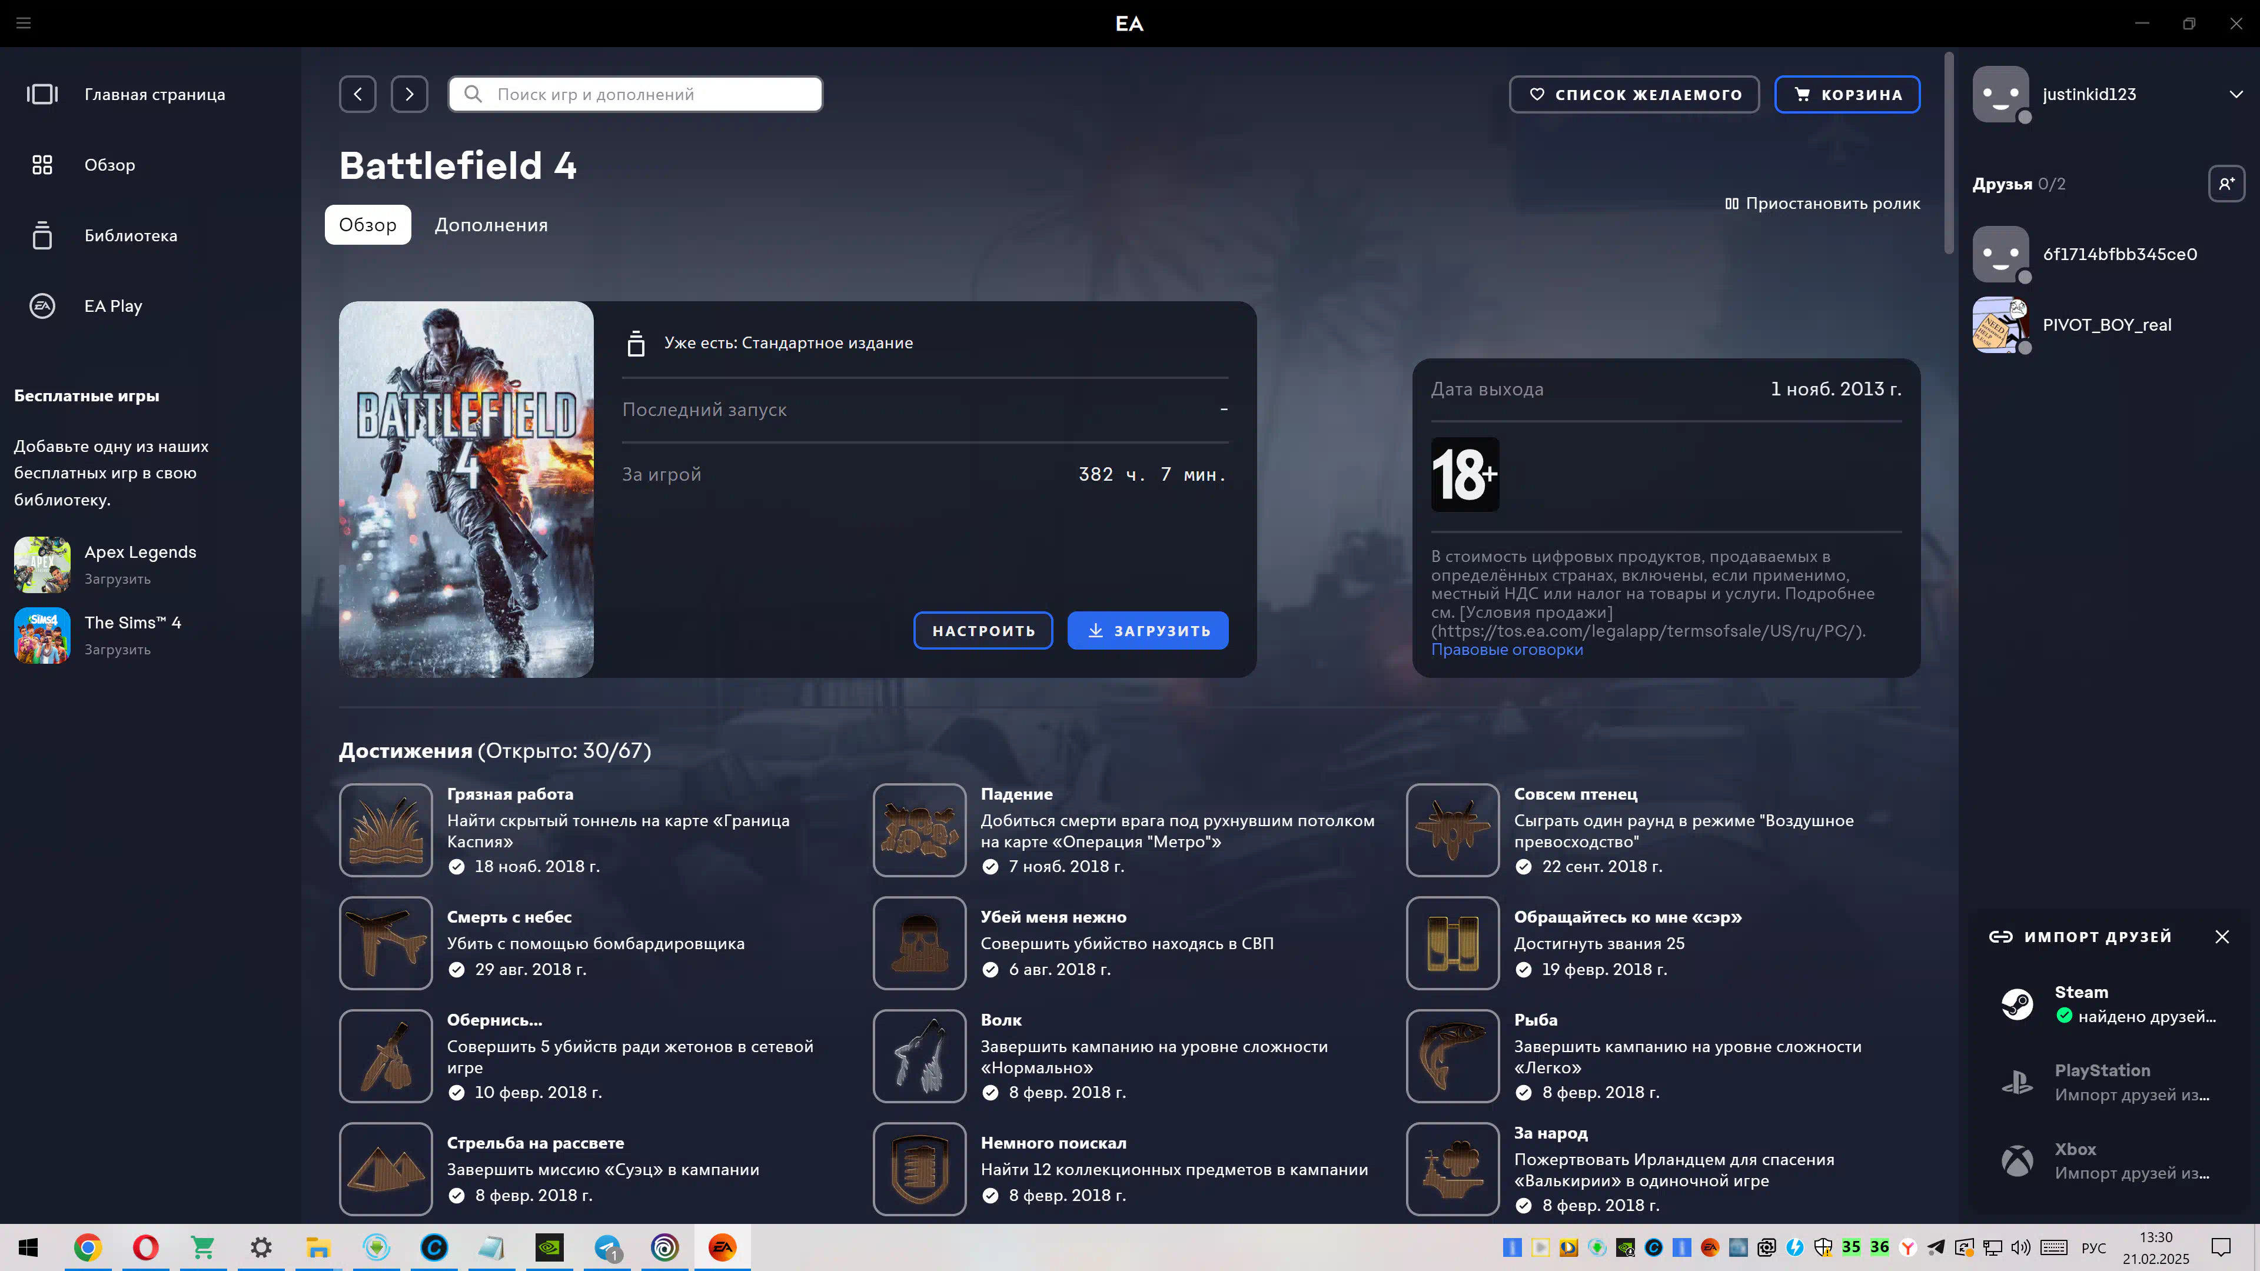The width and height of the screenshot is (2260, 1271).
Task: Close the Импорт друзей panel
Action: (x=2222, y=937)
